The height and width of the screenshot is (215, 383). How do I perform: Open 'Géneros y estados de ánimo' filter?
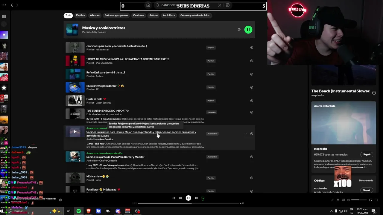(x=195, y=15)
